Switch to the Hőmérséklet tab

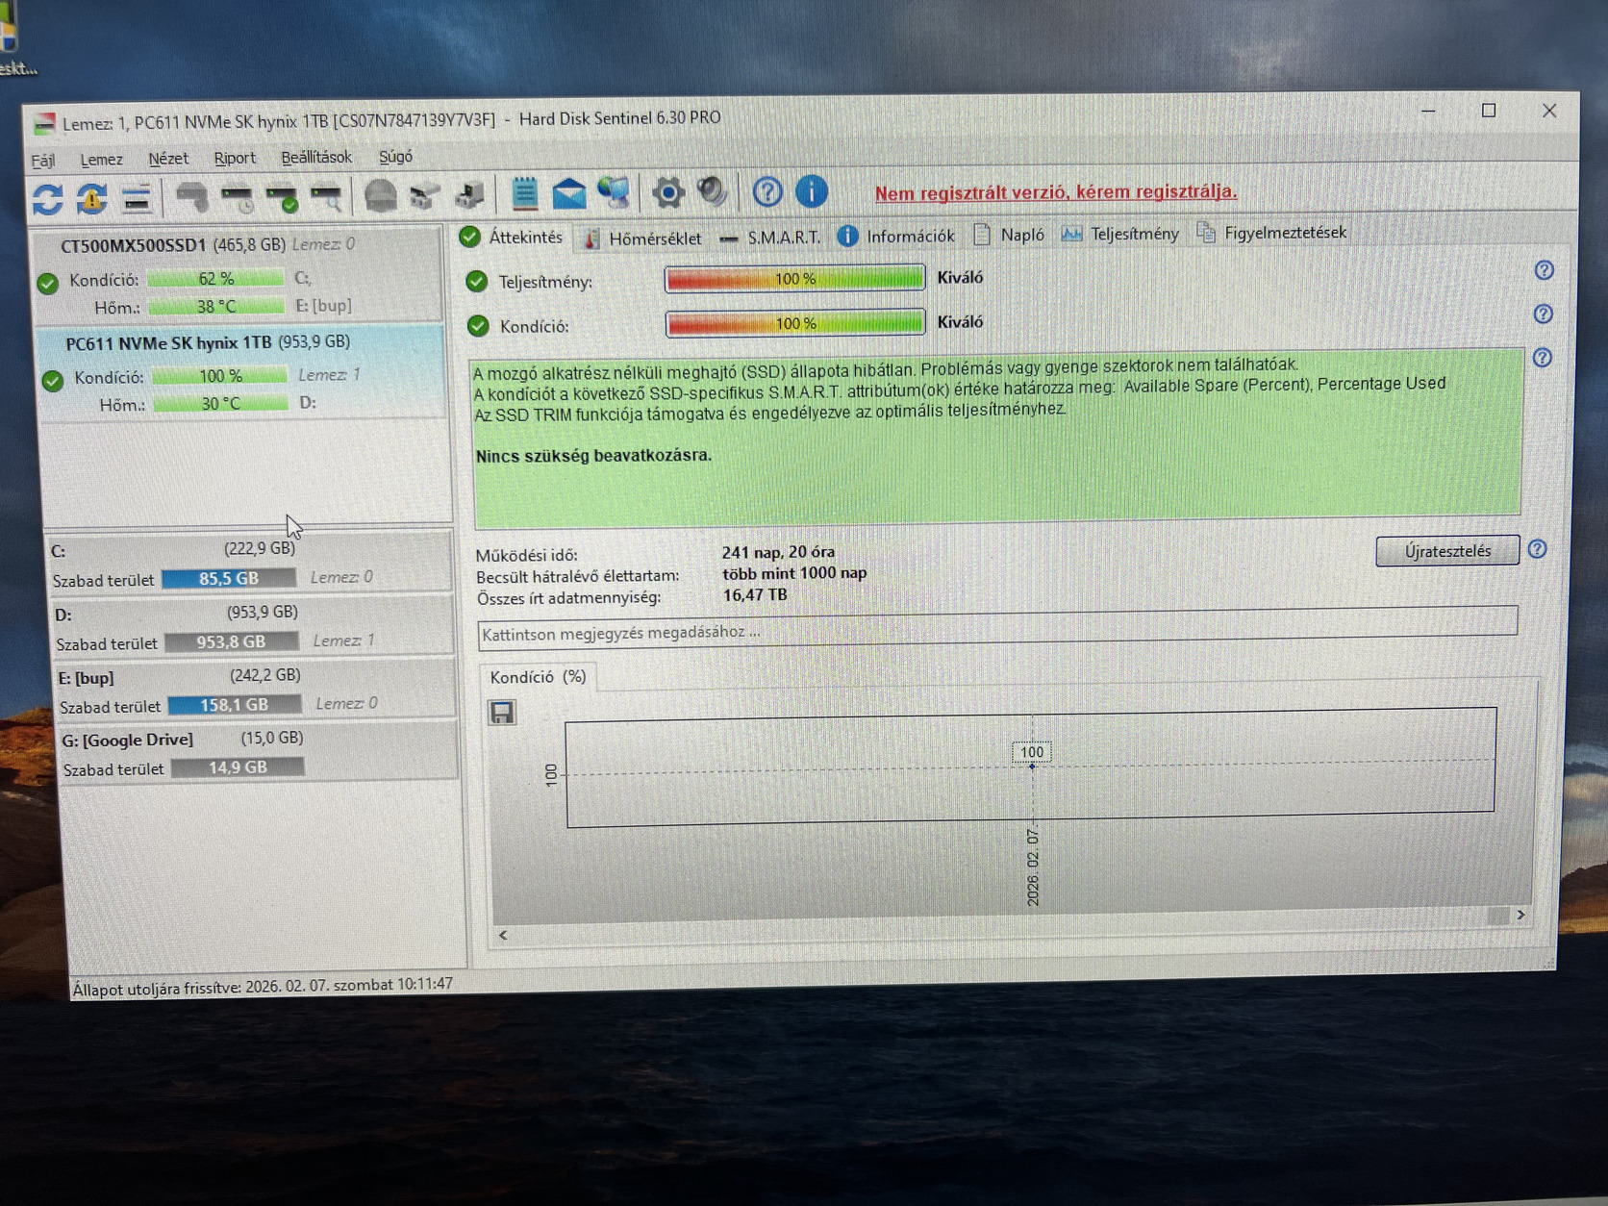click(x=643, y=238)
